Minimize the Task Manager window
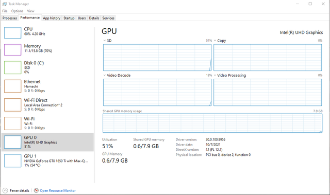 298,4
